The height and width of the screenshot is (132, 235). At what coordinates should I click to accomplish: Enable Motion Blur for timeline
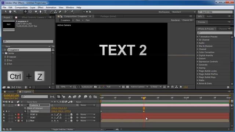coord(79,97)
